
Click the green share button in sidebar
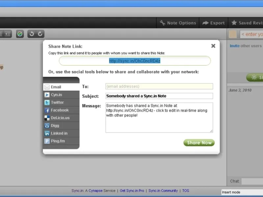click(254, 77)
